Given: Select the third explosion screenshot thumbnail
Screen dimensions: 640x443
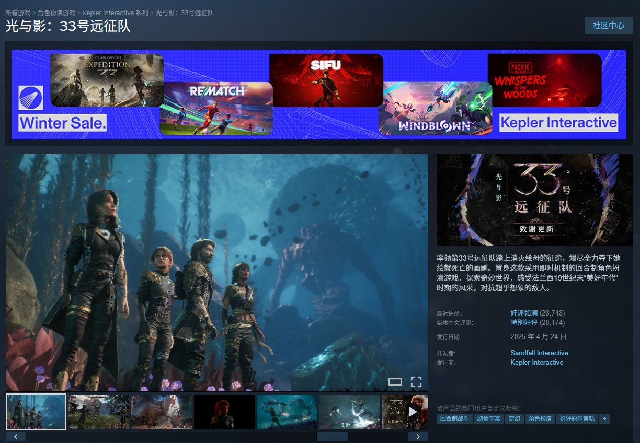Looking at the screenshot, I should (162, 412).
